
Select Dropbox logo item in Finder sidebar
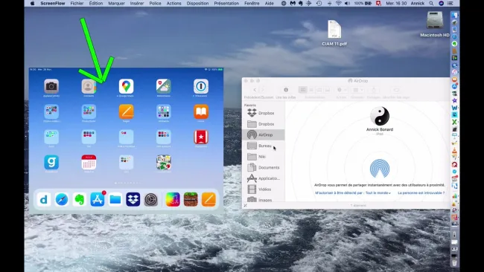(263, 113)
